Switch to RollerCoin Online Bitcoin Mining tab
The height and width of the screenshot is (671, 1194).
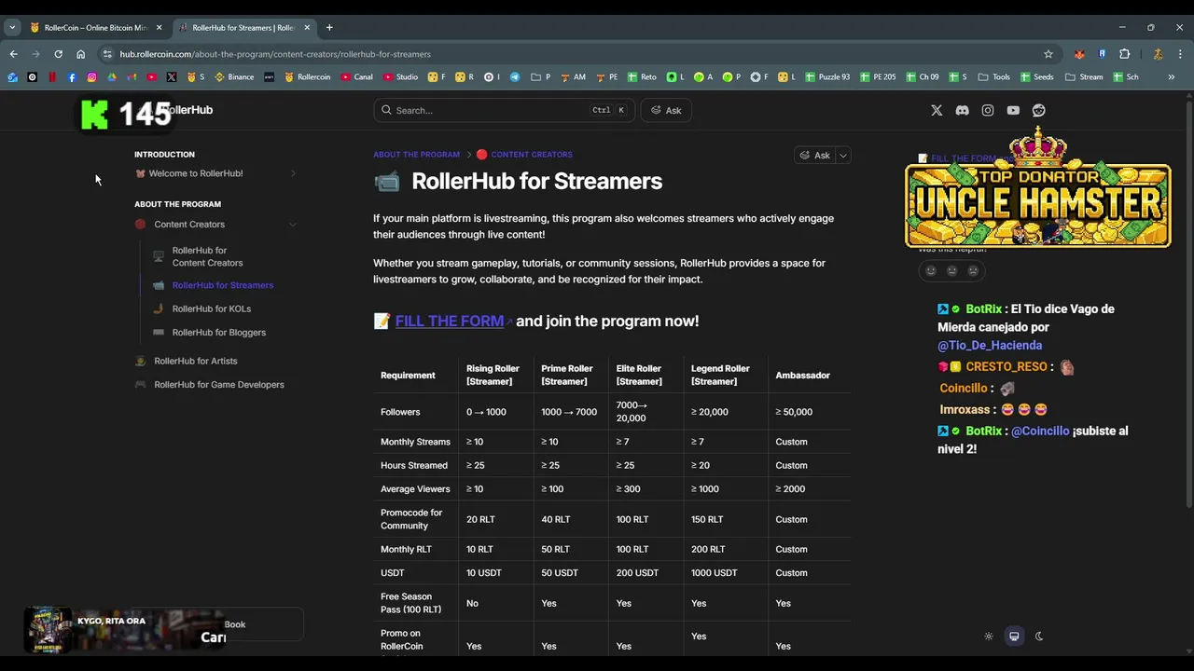[x=96, y=28]
